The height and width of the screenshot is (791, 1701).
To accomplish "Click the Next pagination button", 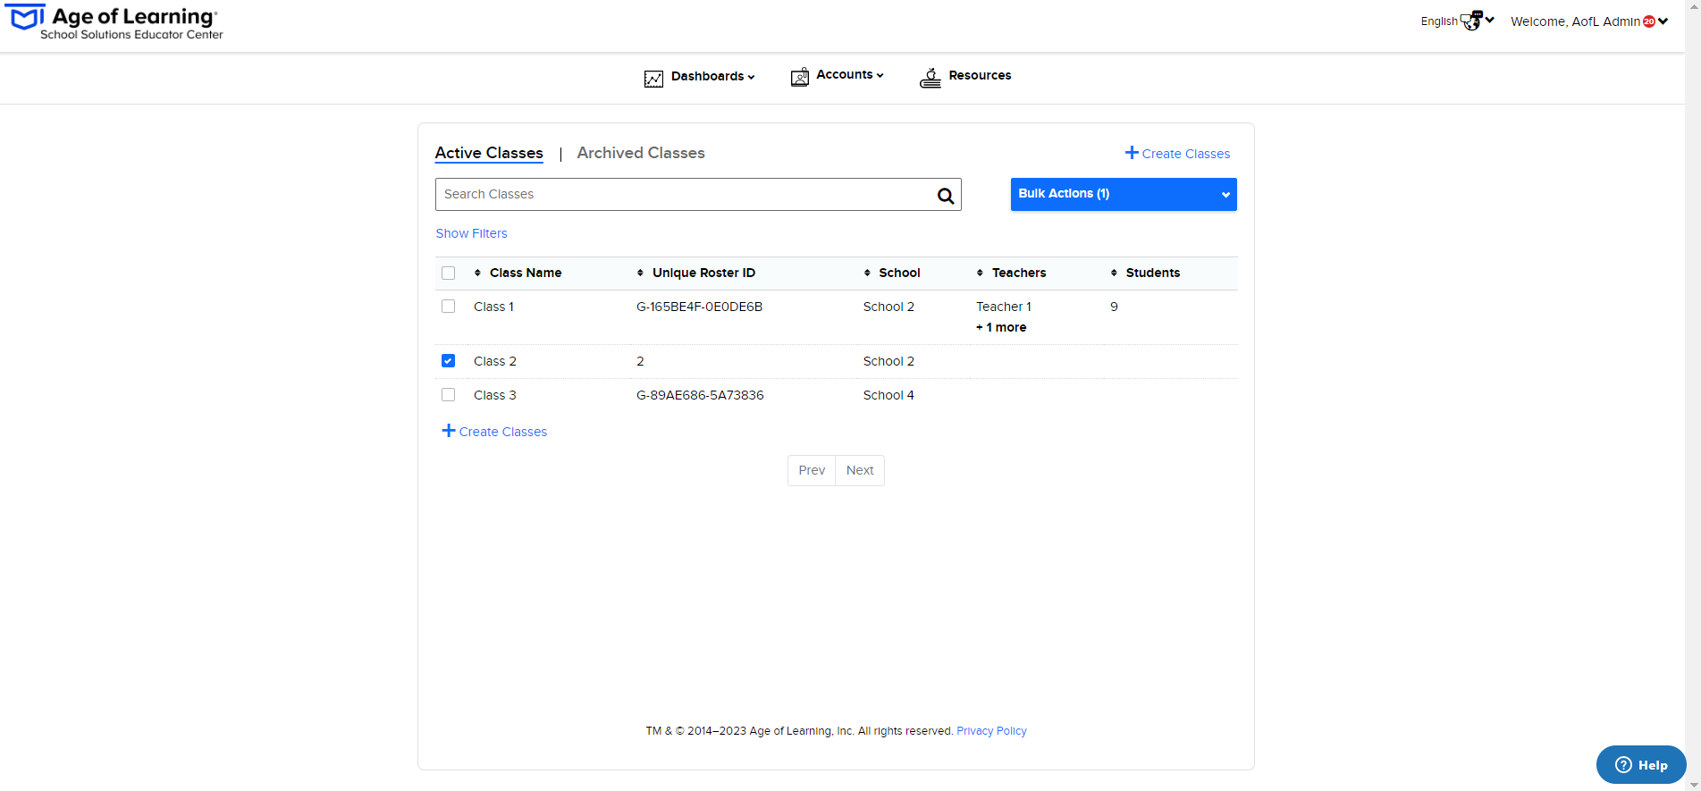I will pos(860,470).
